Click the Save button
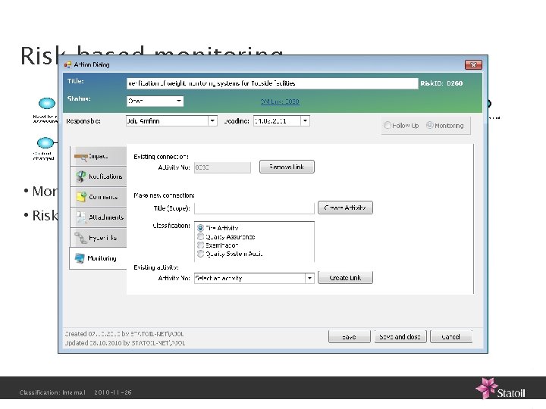The height and width of the screenshot is (409, 546). [350, 336]
